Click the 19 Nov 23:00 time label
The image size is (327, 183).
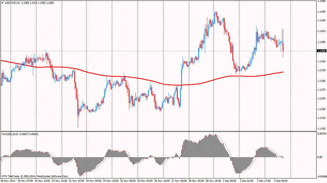tap(42, 181)
